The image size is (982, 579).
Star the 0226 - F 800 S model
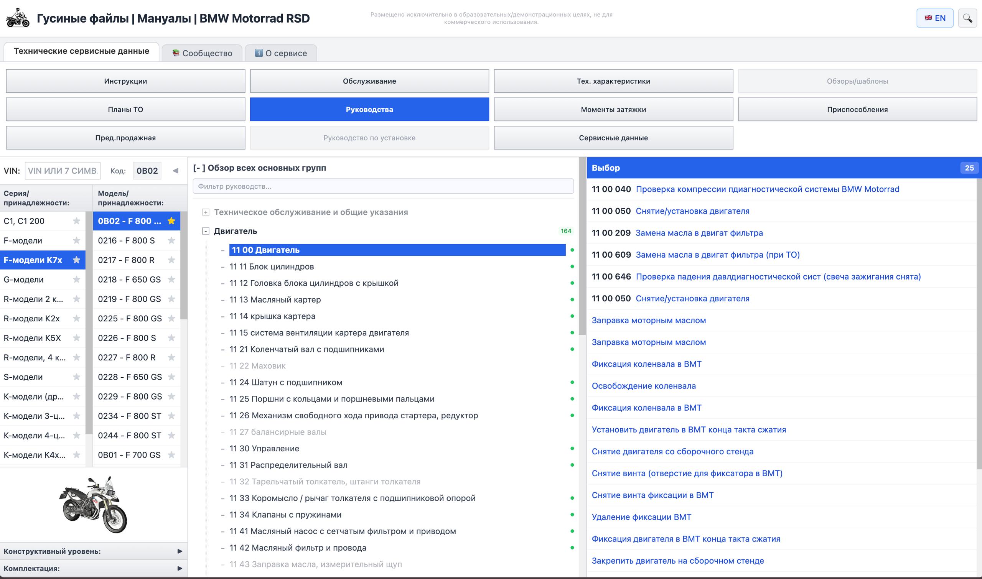171,338
